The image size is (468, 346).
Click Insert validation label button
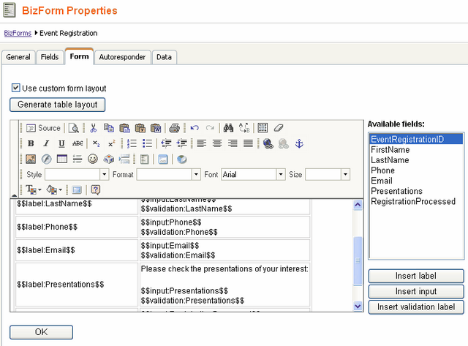[x=416, y=307]
